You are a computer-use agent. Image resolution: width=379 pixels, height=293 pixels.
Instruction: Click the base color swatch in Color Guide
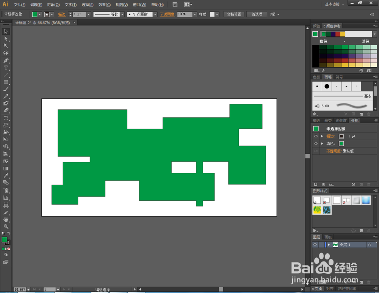point(315,34)
